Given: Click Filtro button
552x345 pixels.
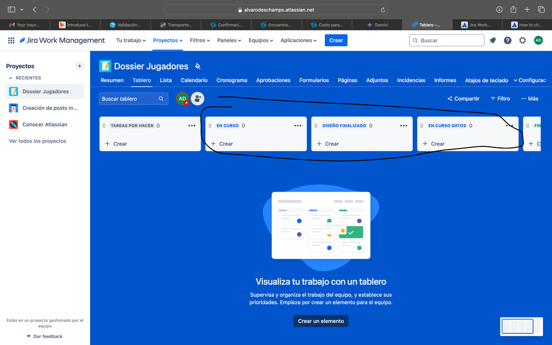Looking at the screenshot, I should tap(500, 99).
